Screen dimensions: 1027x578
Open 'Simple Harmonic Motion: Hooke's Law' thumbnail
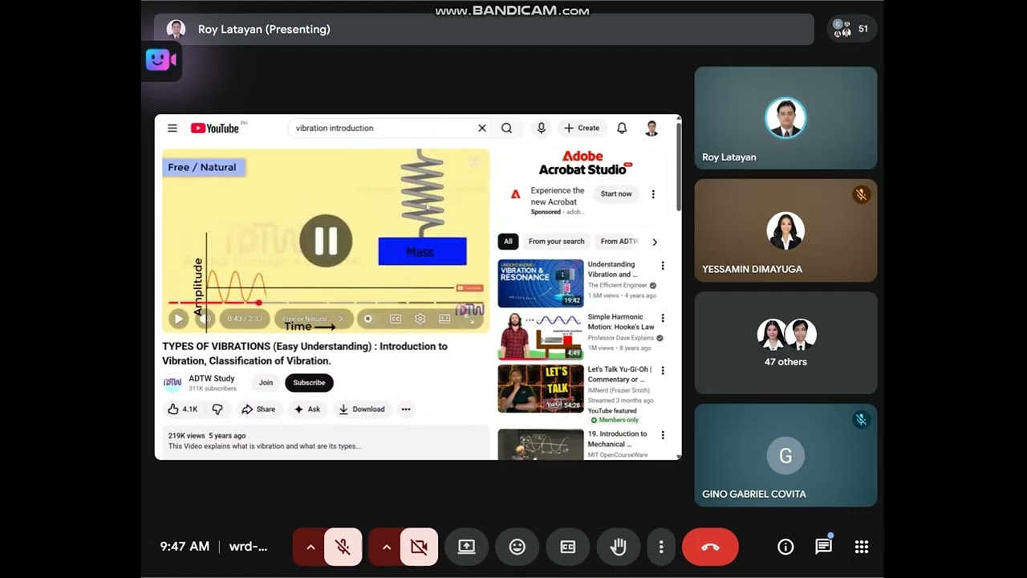(541, 336)
